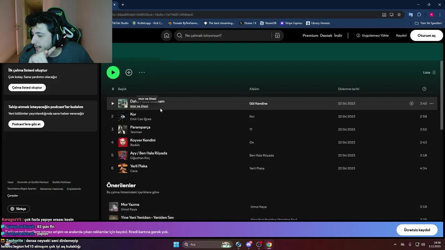The height and width of the screenshot is (250, 445).
Task: Show hidden system tray icons
Action: (x=395, y=244)
